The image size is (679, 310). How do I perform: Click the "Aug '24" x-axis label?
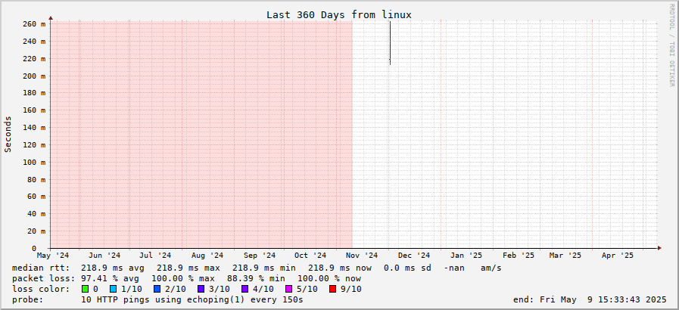tap(207, 256)
